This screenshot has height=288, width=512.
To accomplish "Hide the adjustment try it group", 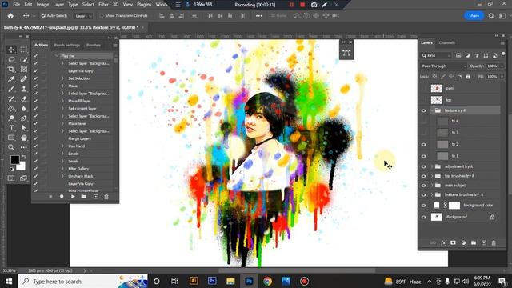I will tap(423, 166).
